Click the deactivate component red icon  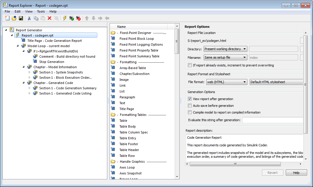click(78, 18)
